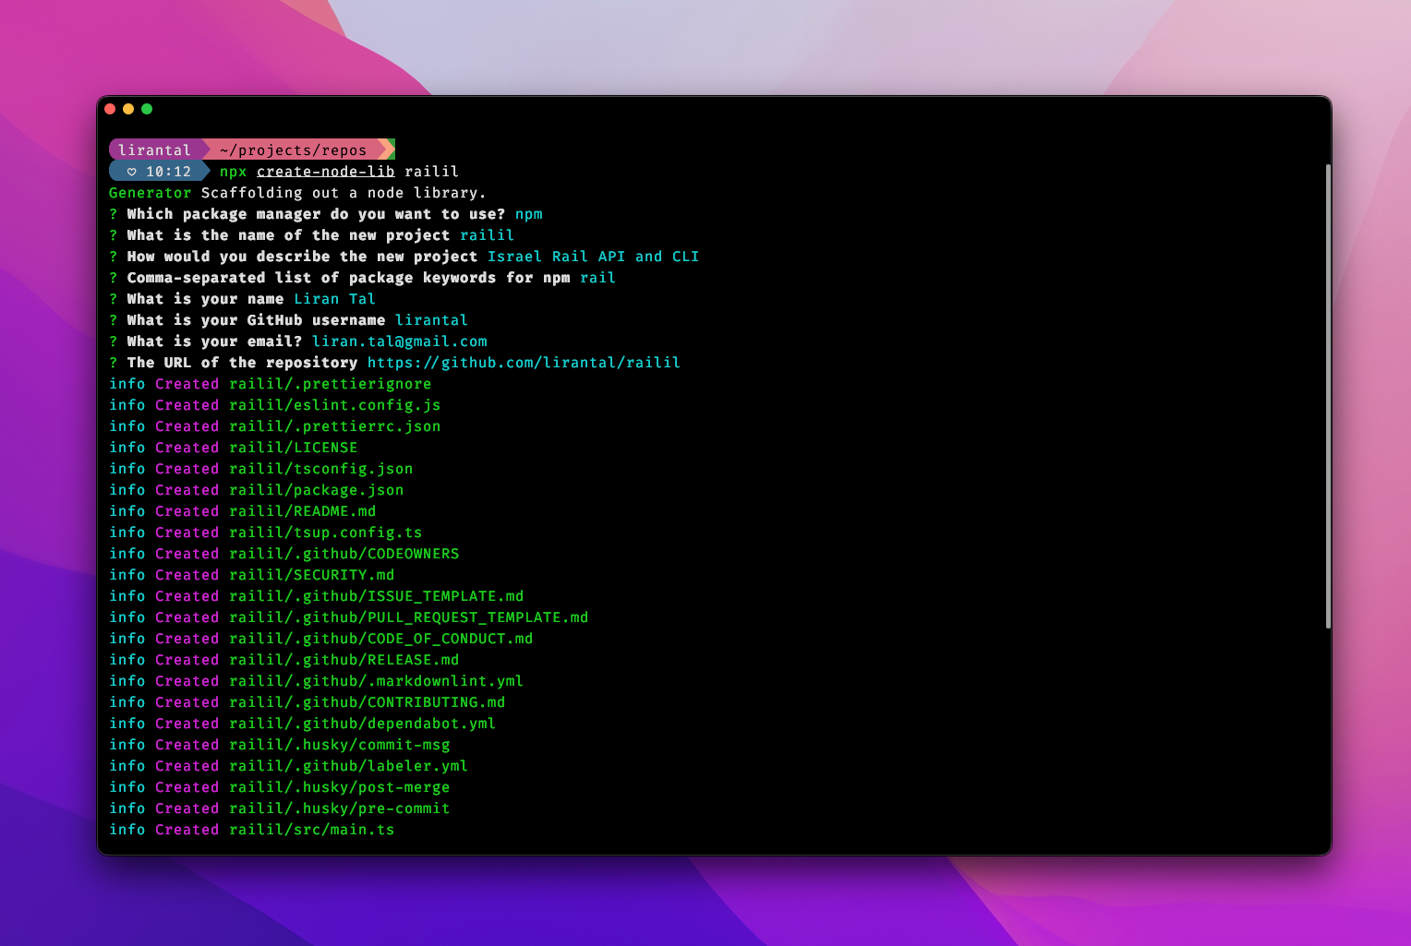Click the 'railil/tsup.config.ts' file path
This screenshot has width=1411, height=946.
[325, 533]
